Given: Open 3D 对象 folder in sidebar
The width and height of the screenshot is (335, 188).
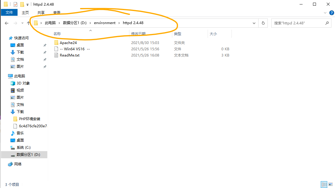Looking at the screenshot, I should (x=20, y=83).
